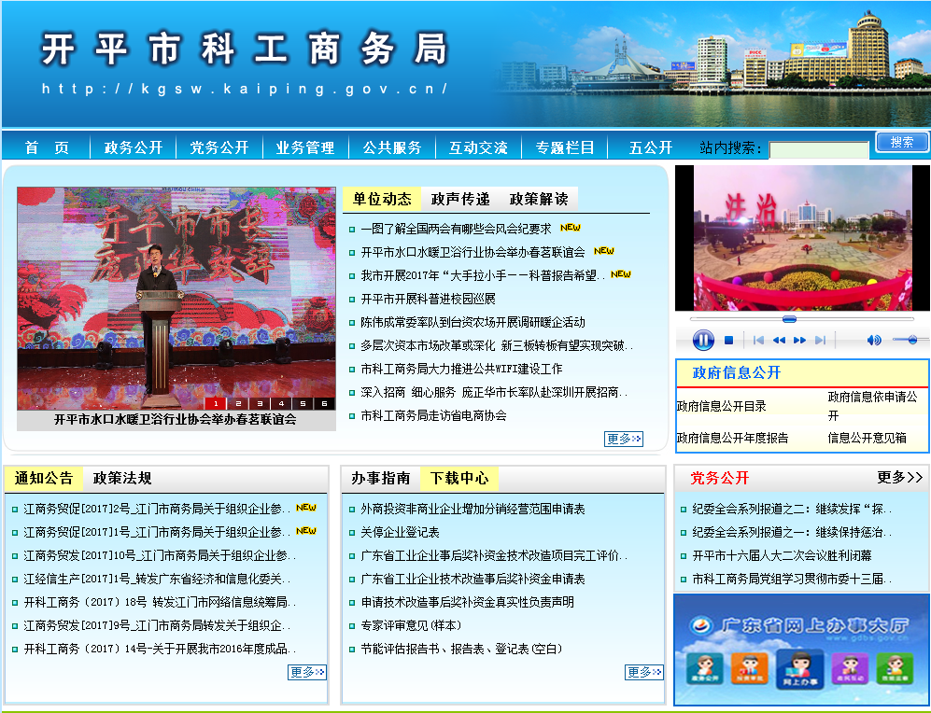Open the 业务管理 menu

tap(305, 147)
